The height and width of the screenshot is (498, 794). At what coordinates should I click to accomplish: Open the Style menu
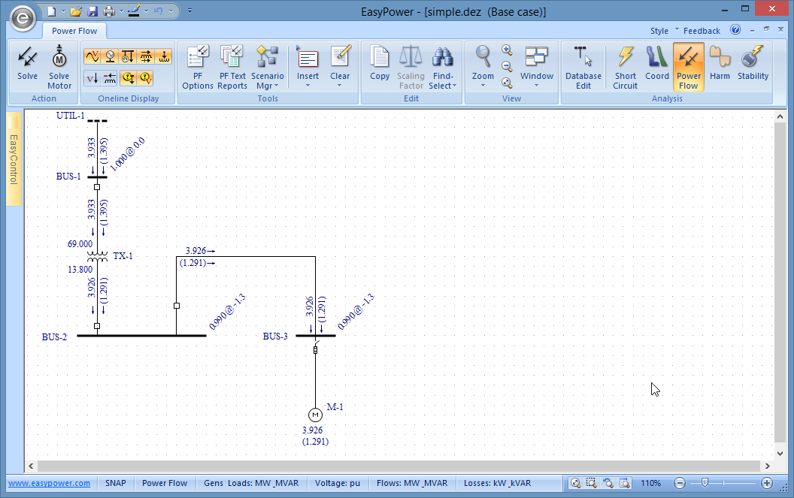point(659,31)
